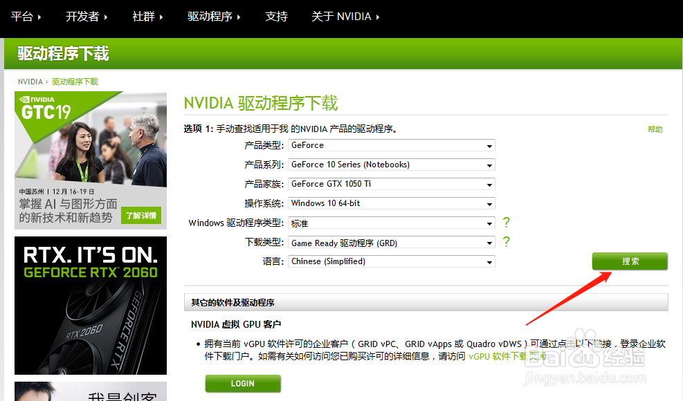The height and width of the screenshot is (401, 683).
Task: Open the GeForce RTX 2060 advertisement
Action: point(91,306)
